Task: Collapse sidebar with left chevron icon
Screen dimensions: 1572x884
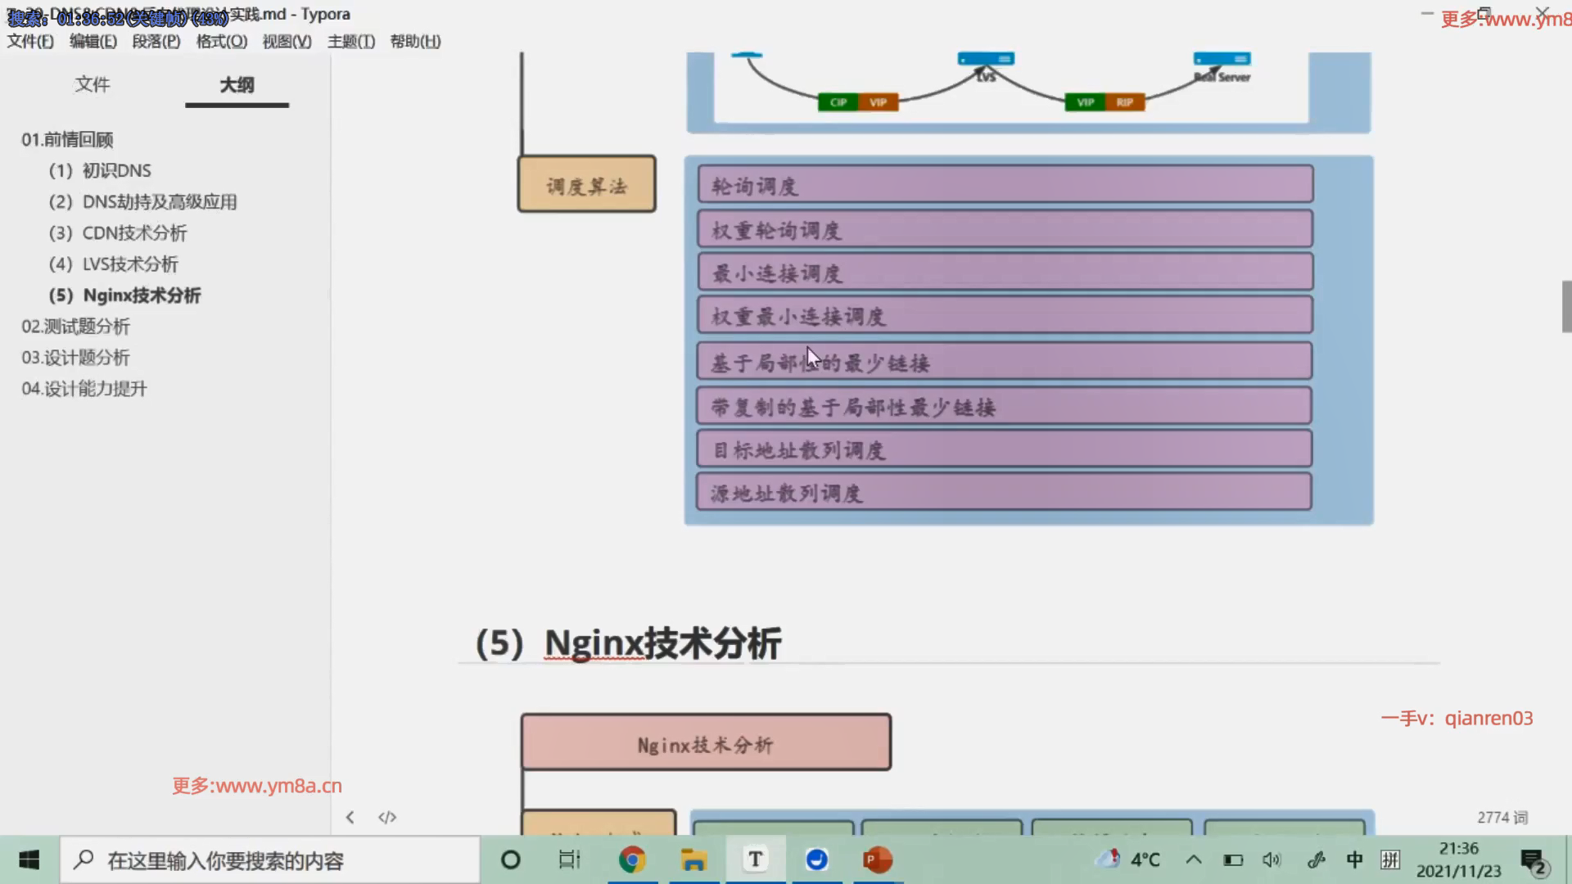Action: pyautogui.click(x=350, y=817)
